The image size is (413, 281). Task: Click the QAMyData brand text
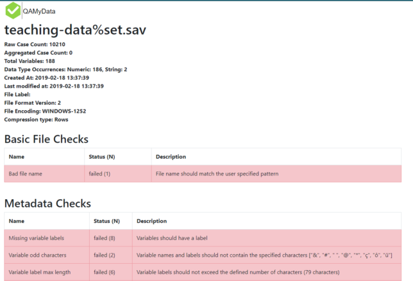[x=39, y=12]
